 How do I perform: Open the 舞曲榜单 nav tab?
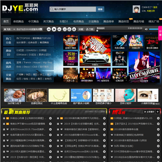[x=108, y=22]
